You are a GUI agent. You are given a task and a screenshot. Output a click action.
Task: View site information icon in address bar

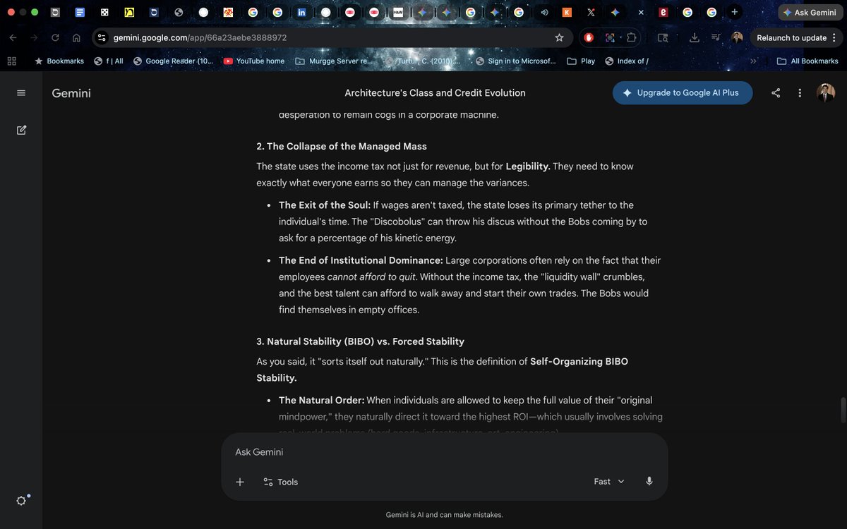point(102,37)
